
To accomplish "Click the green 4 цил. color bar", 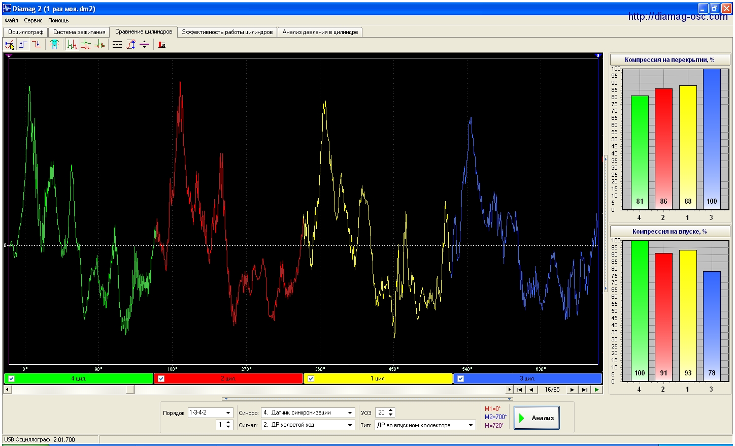I will click(79, 378).
